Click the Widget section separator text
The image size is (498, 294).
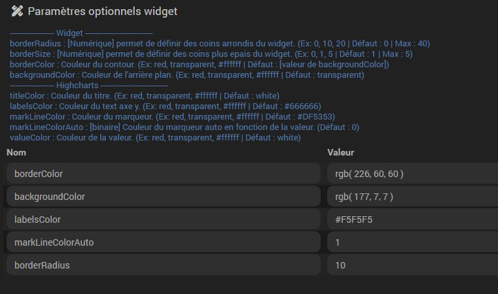click(x=81, y=33)
